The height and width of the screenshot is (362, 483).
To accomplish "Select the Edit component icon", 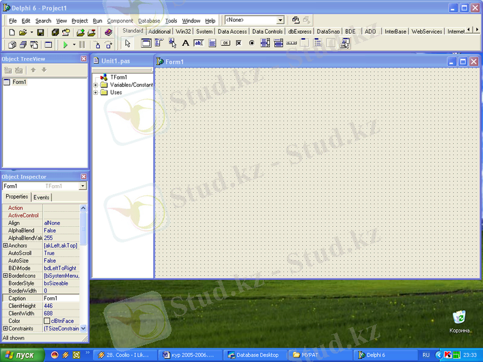I will point(198,43).
